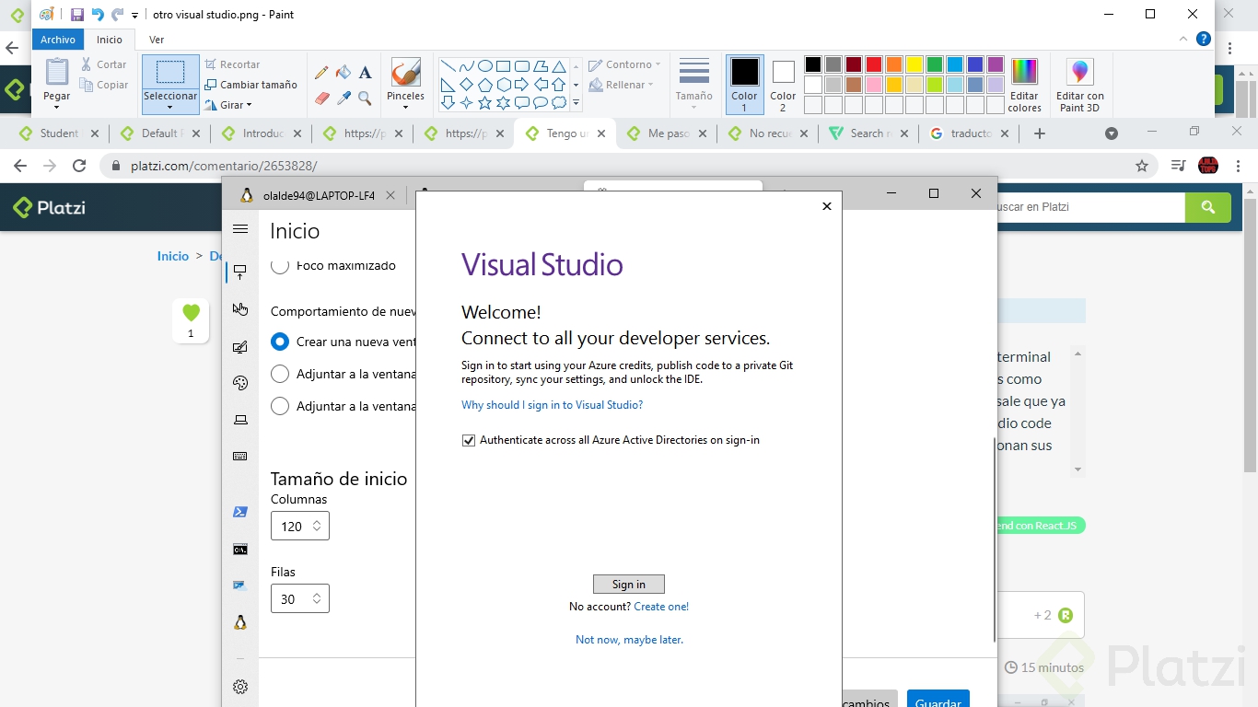Open the color schemes palette icon in terminal sidebar
The height and width of the screenshot is (707, 1258).
pyautogui.click(x=240, y=384)
